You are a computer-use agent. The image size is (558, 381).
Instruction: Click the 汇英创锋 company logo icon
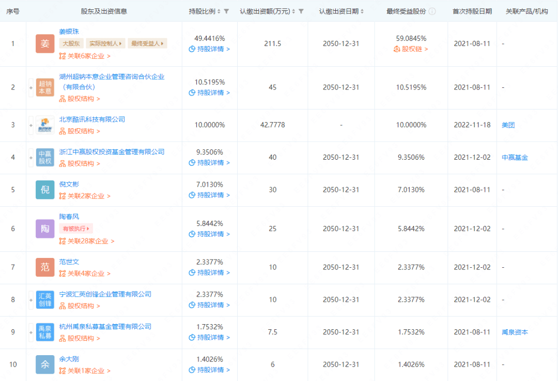pyautogui.click(x=45, y=300)
